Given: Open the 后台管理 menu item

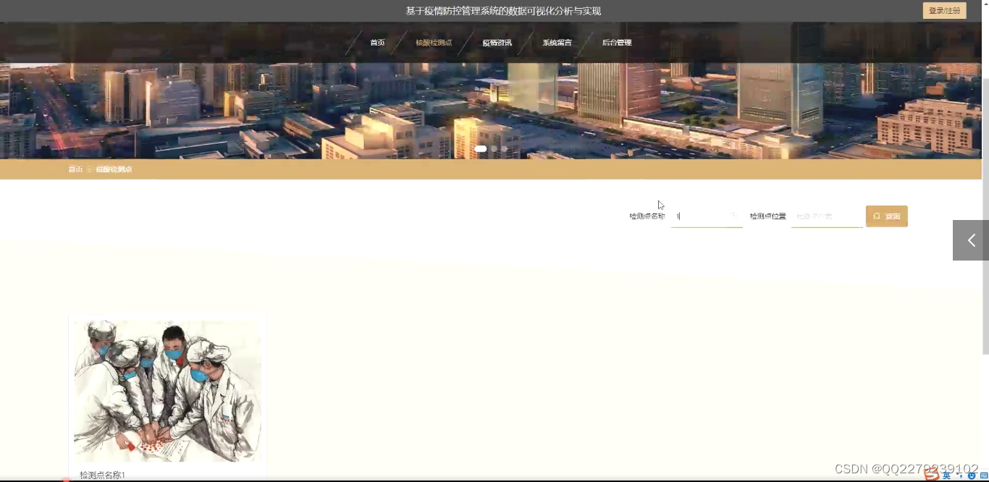Looking at the screenshot, I should [616, 42].
